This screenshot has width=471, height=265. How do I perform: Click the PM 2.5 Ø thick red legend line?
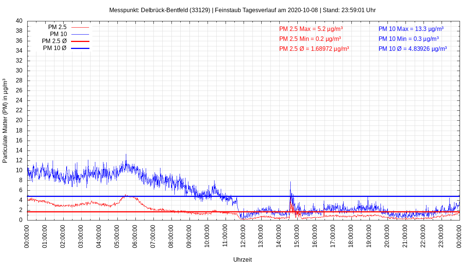click(x=80, y=41)
